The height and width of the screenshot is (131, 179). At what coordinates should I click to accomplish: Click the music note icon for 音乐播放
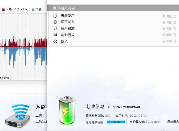pyautogui.click(x=55, y=28)
